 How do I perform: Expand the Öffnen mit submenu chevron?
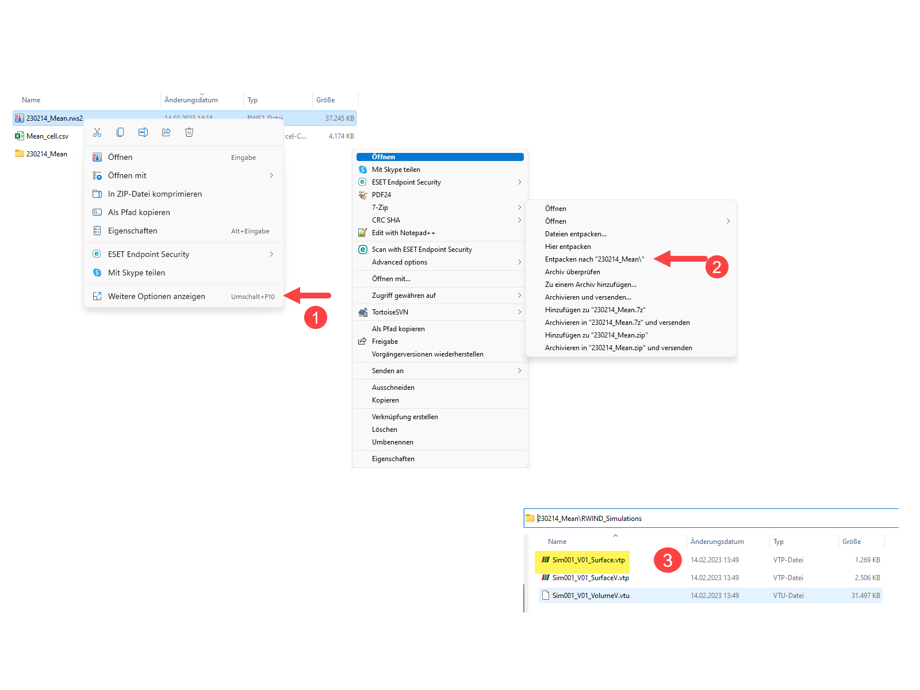[271, 175]
